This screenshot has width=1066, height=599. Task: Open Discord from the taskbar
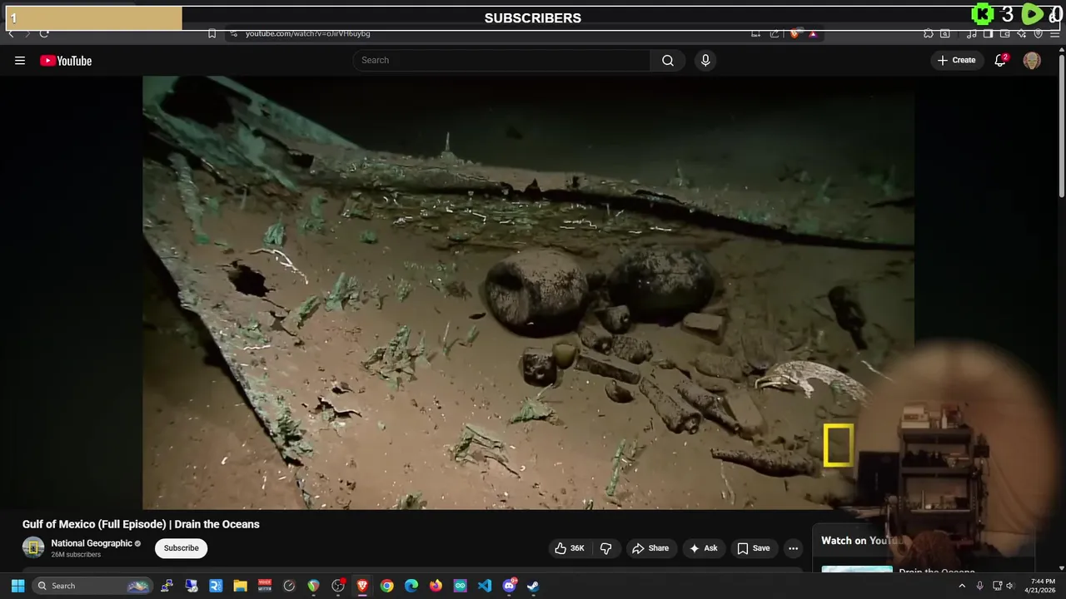point(509,586)
